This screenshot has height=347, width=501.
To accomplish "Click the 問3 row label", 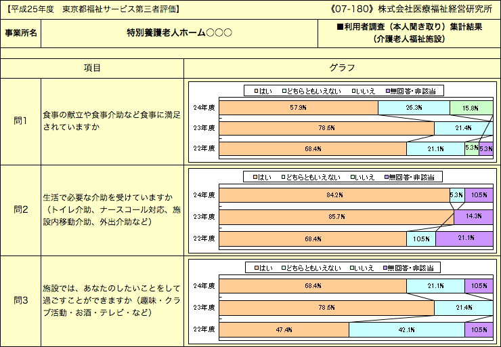I will [x=21, y=300].
